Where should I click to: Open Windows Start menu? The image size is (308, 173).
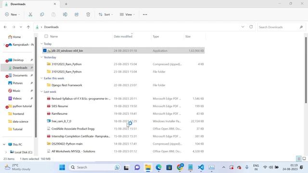tap(62, 167)
